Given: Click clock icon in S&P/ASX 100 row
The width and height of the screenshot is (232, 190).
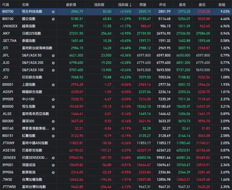Looking at the screenshot, I should 53,70.
